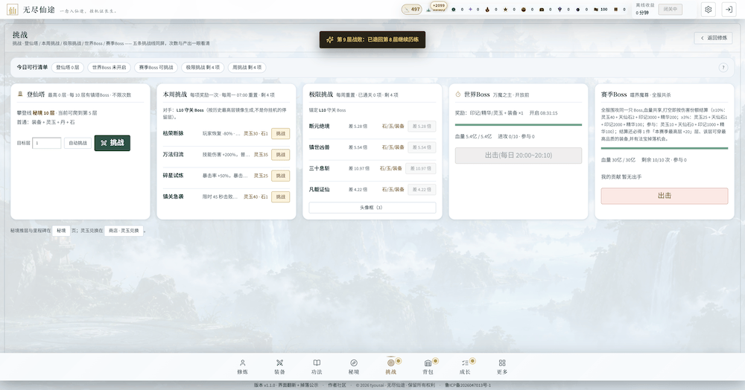Open the 作者社区 footer link
This screenshot has height=390, width=745.
(x=337, y=386)
